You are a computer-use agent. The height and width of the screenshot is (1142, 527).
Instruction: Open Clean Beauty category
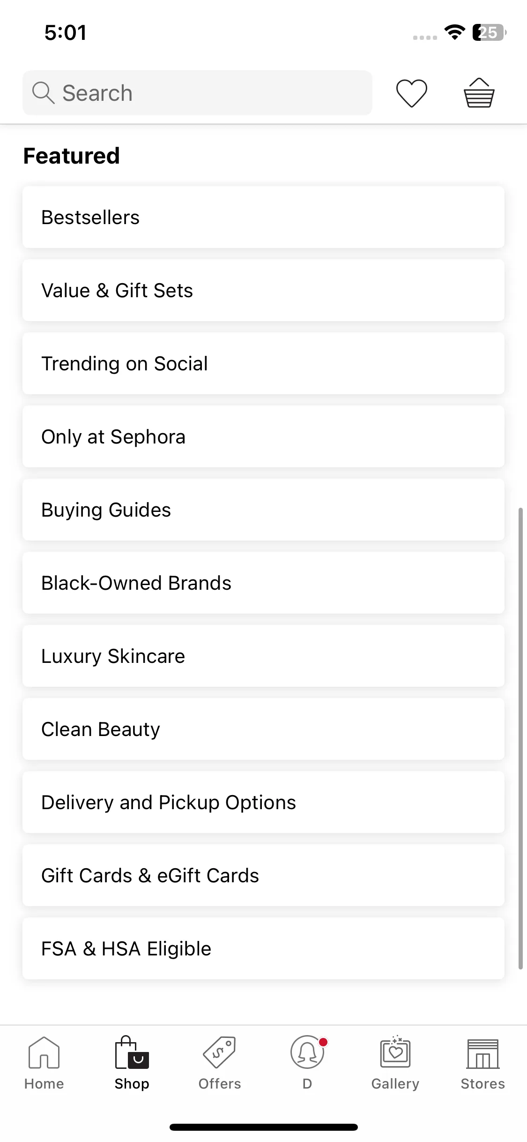(263, 729)
